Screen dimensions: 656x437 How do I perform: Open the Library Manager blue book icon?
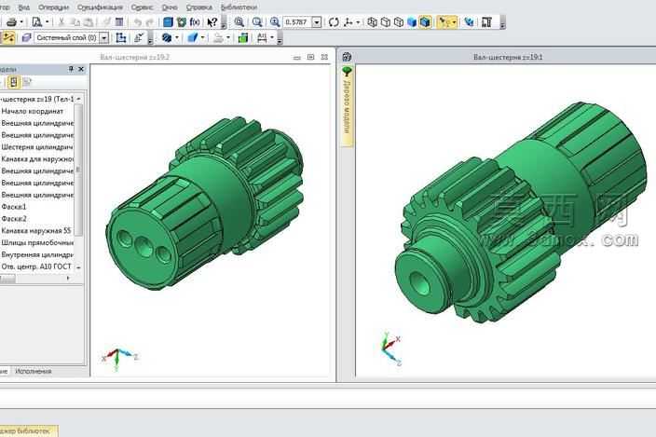[168, 22]
